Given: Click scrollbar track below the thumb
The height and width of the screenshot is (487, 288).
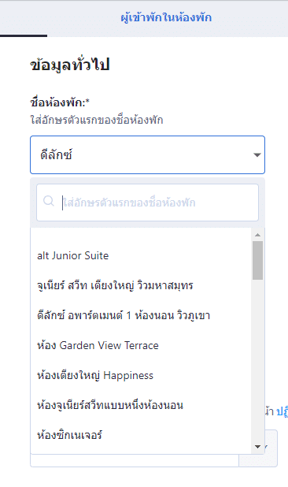Looking at the screenshot, I should [257, 360].
